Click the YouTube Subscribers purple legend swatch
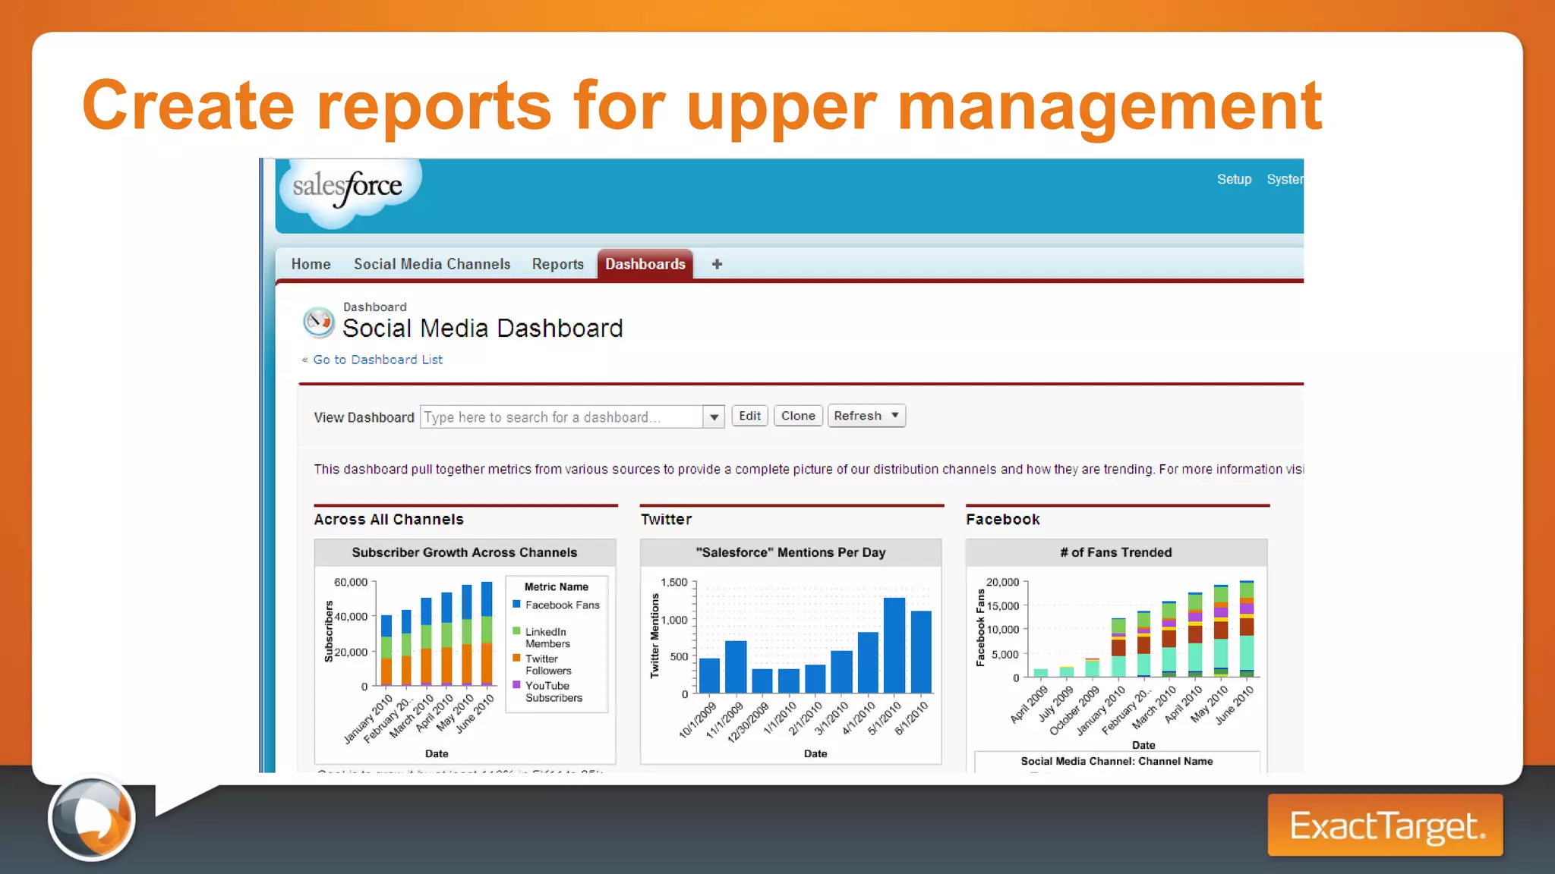The height and width of the screenshot is (874, 1555). point(516,684)
